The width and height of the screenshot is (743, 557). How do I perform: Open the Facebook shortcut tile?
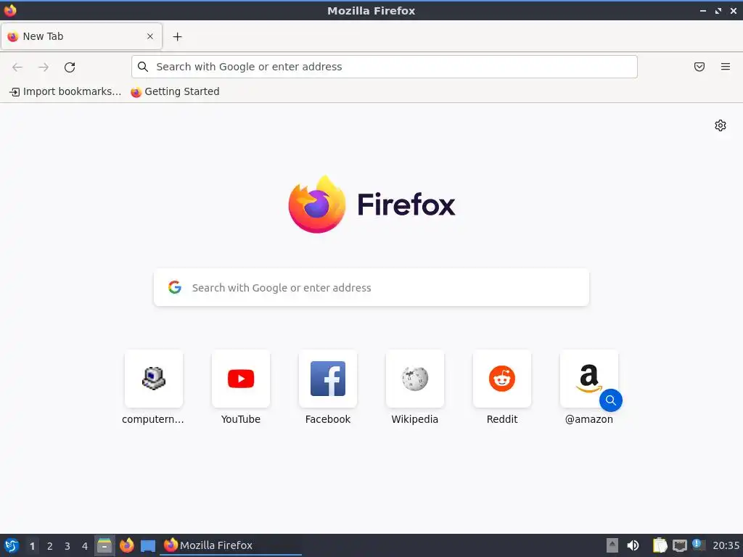click(328, 379)
